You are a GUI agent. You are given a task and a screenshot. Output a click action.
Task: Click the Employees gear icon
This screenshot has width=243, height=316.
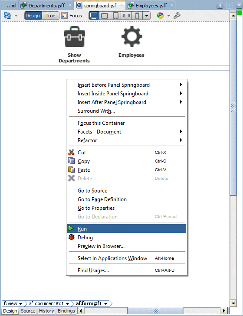(x=132, y=36)
